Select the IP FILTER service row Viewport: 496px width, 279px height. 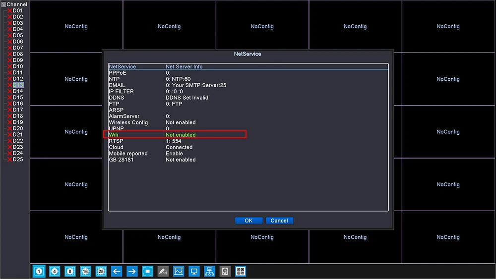[x=248, y=91]
